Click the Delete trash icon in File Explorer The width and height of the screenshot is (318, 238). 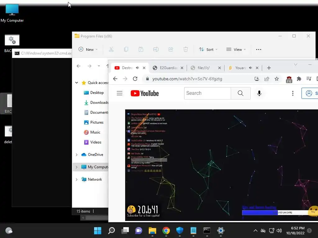[186, 49]
